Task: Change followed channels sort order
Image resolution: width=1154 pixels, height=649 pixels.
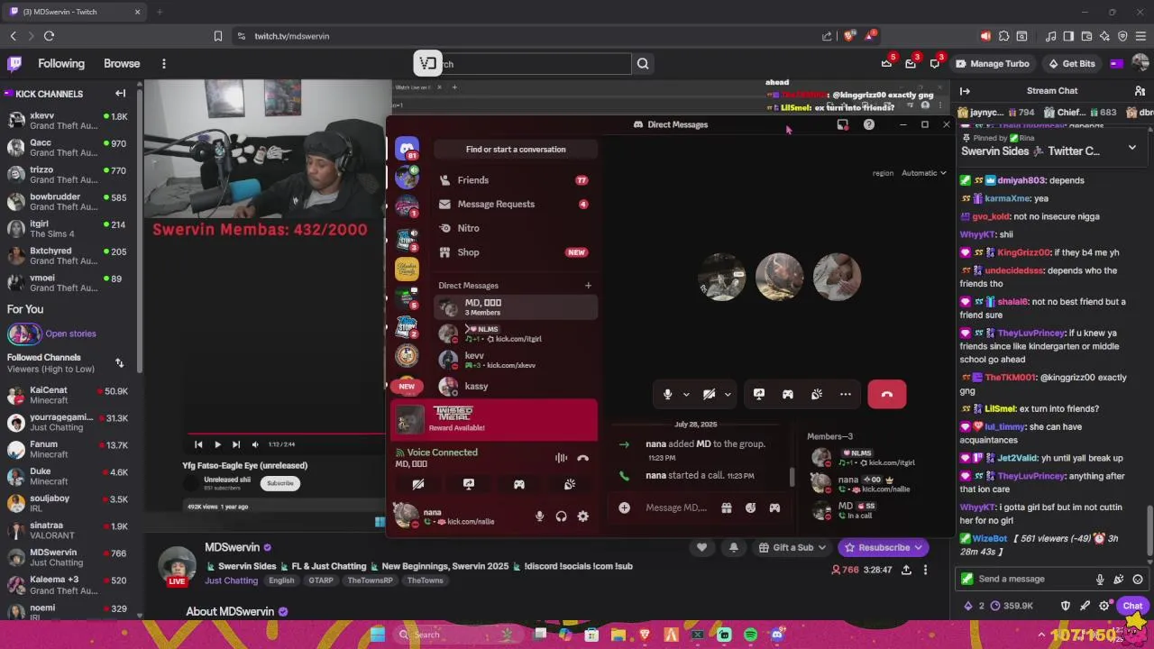Action: point(119,363)
